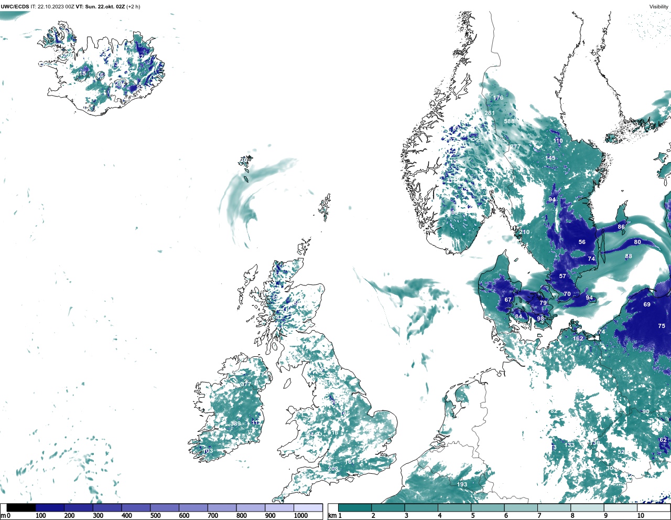Select the '133' value in Germany
Image resolution: width=671 pixels, height=520 pixels.
point(569,445)
